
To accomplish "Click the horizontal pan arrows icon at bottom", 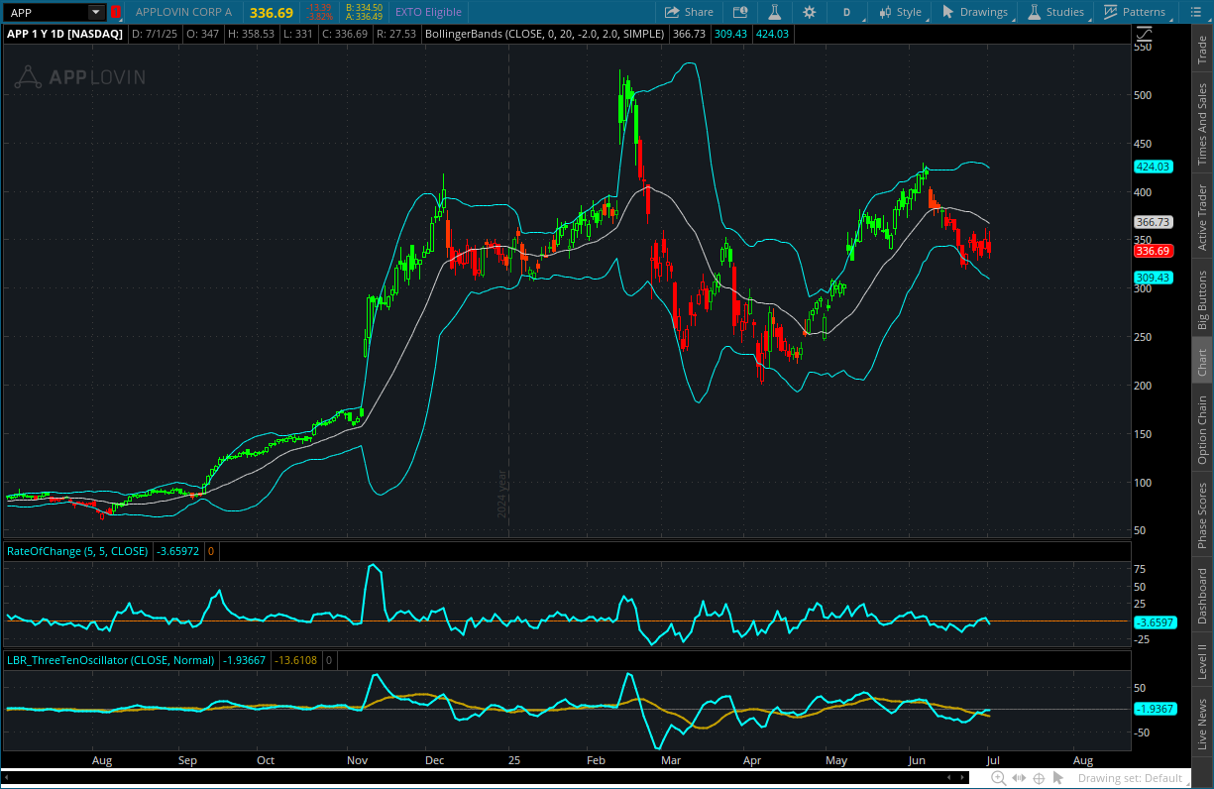I will (x=1019, y=778).
